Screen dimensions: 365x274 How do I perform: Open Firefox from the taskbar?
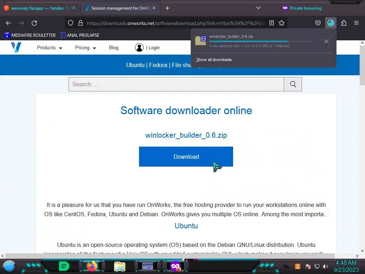[92, 266]
